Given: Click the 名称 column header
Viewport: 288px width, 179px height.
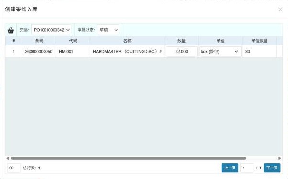Looking at the screenshot, I should coord(127,41).
